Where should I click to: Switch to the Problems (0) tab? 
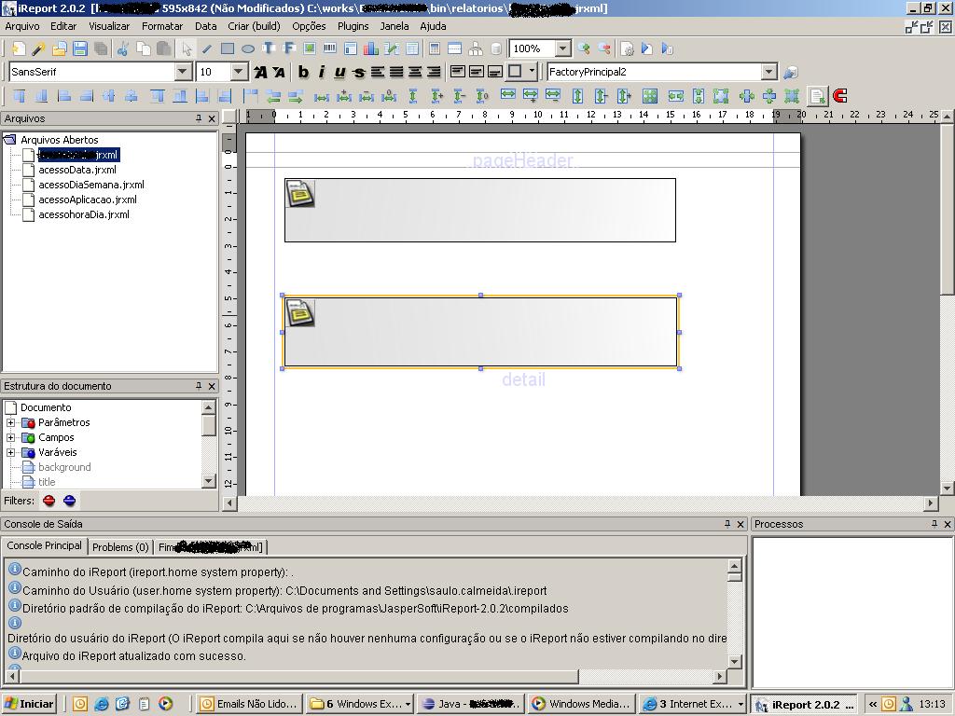tap(120, 547)
